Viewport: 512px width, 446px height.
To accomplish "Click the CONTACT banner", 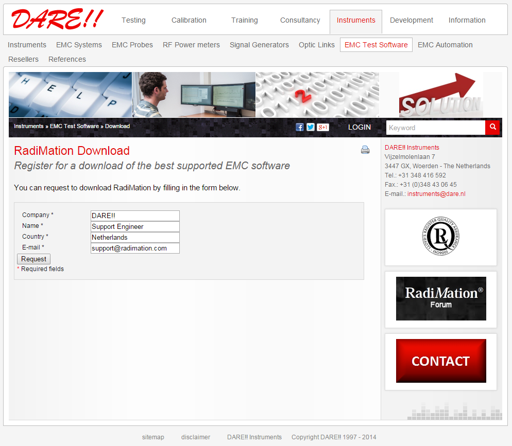I will [440, 361].
